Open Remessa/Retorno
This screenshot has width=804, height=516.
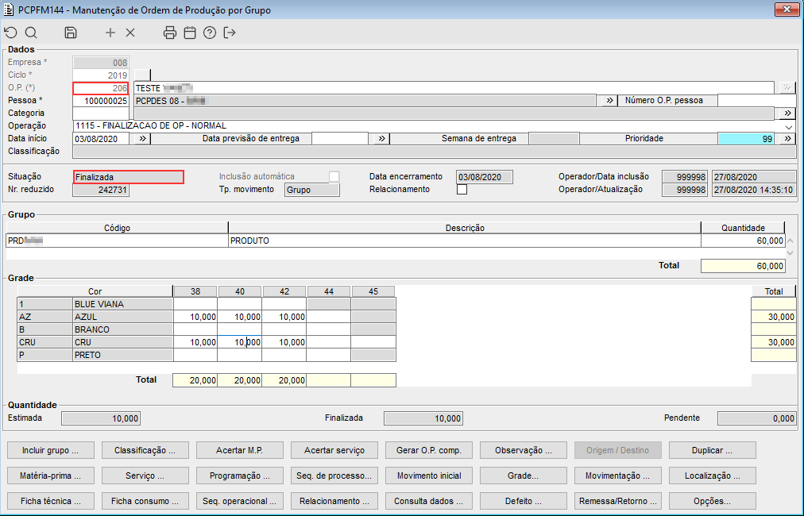(x=618, y=501)
